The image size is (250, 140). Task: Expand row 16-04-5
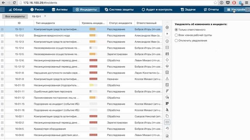coord(2,129)
